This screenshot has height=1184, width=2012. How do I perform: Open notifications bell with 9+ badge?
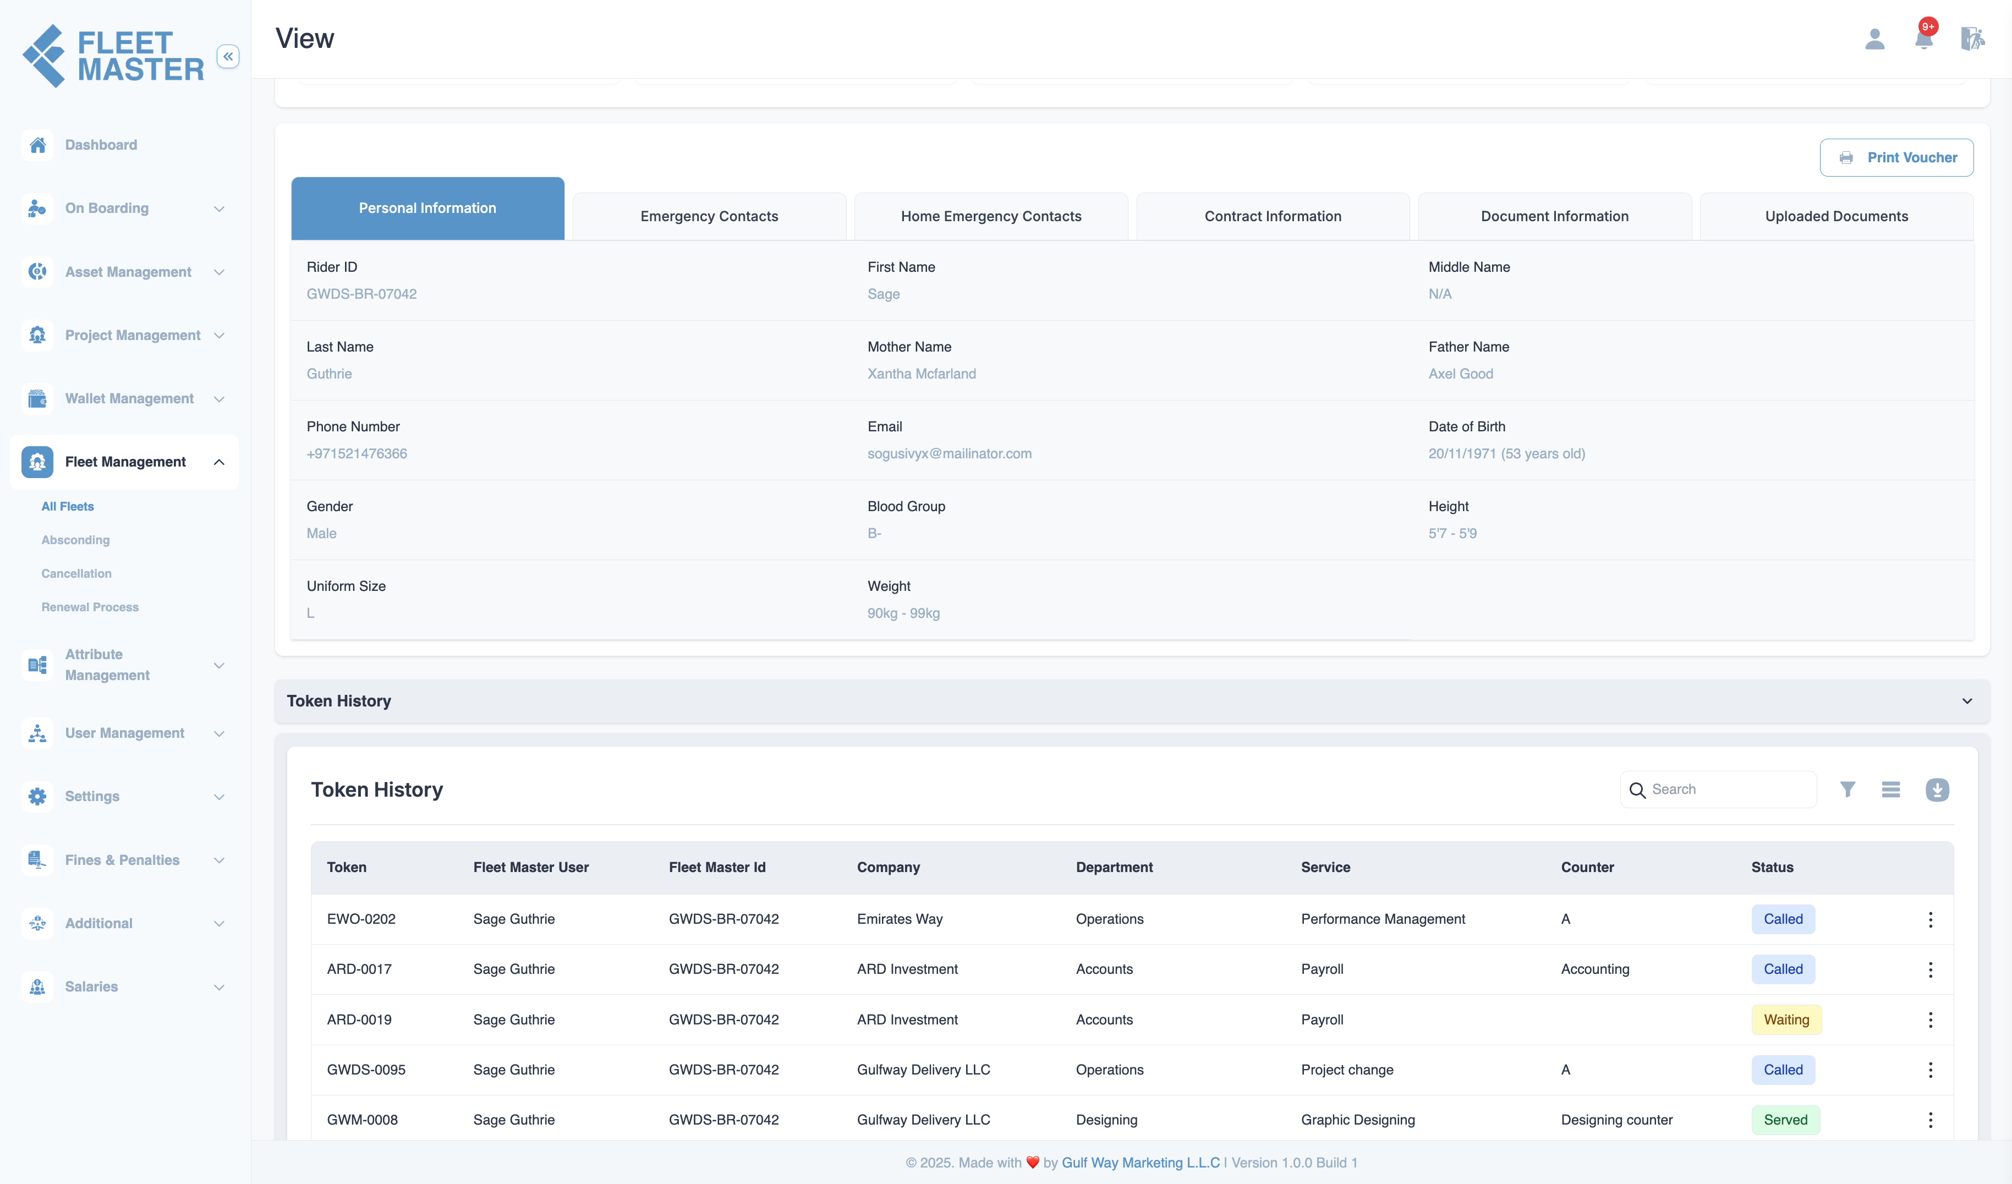click(x=1924, y=37)
